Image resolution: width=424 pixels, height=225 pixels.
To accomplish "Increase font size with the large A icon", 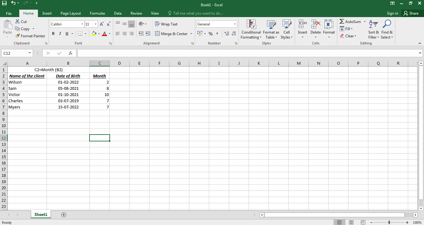I will click(102, 24).
